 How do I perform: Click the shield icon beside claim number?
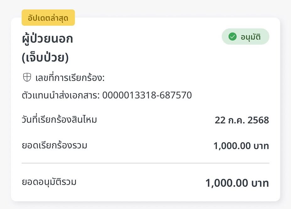click(27, 77)
